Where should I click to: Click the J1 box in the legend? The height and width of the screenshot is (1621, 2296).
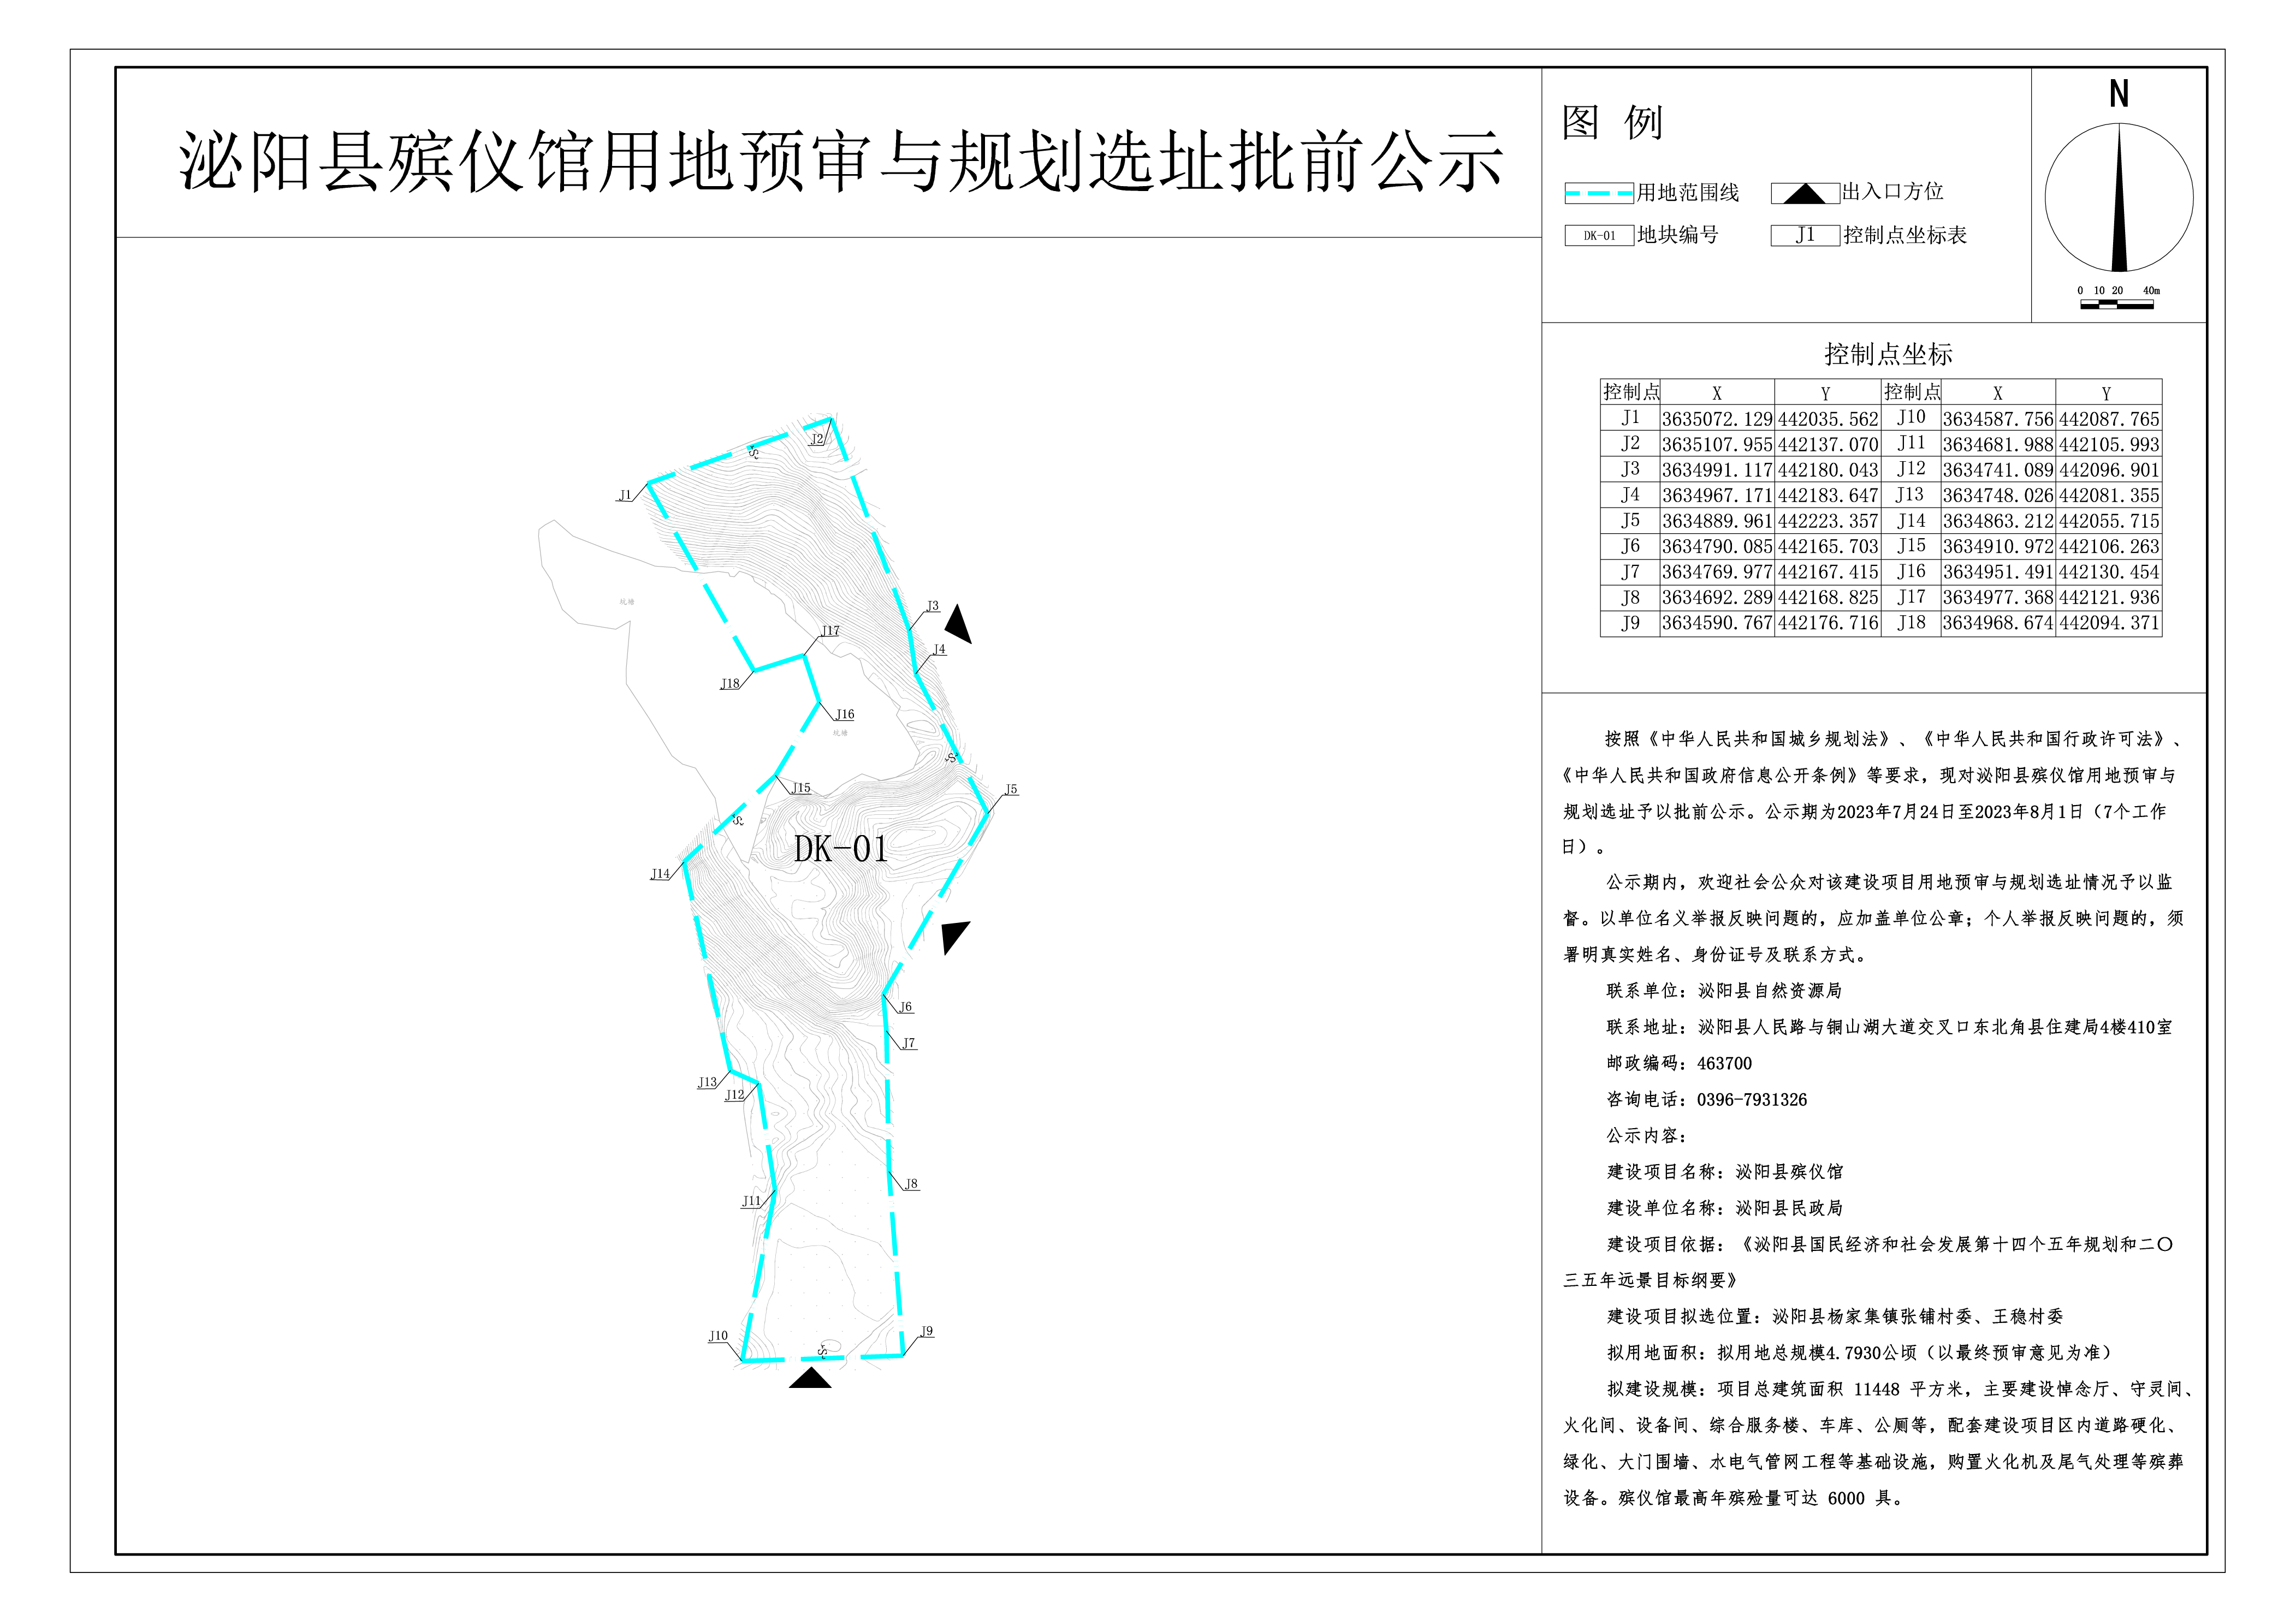click(1805, 236)
